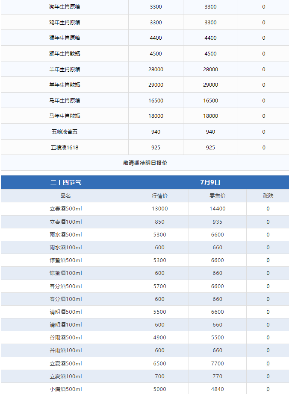The width and height of the screenshot is (289, 394).
Task: Click the 马年生肖散瓶 row label
Action: point(65,116)
